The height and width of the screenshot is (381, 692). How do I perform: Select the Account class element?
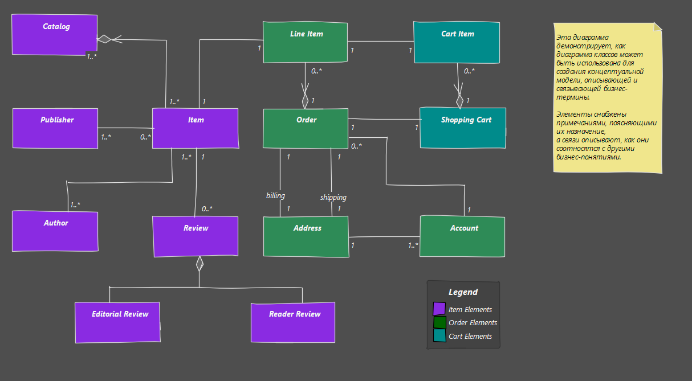click(x=462, y=236)
